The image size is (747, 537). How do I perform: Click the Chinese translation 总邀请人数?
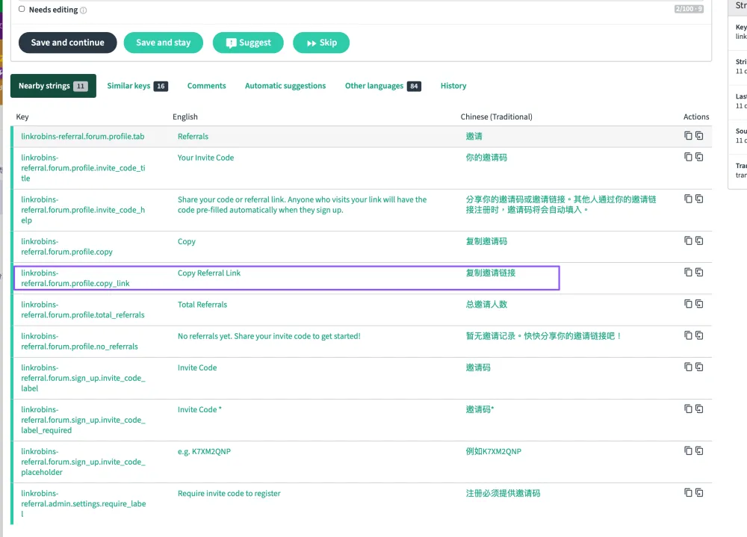pos(486,305)
